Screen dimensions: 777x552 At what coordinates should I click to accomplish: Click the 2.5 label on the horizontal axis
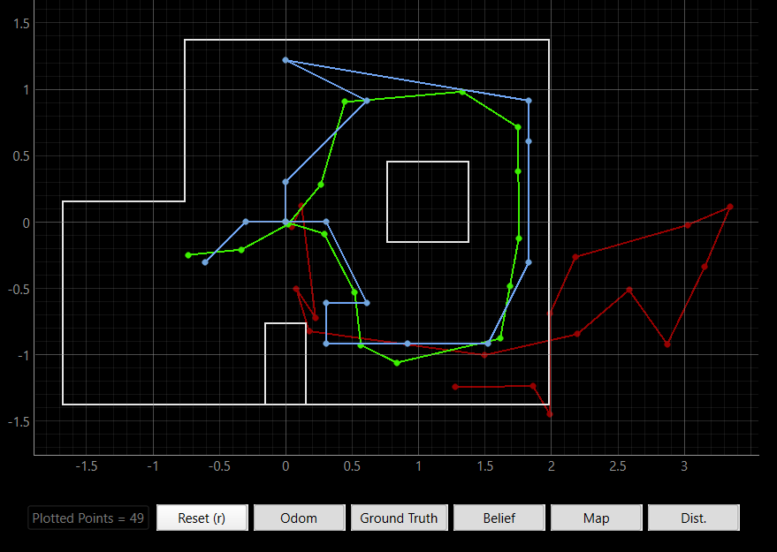618,466
